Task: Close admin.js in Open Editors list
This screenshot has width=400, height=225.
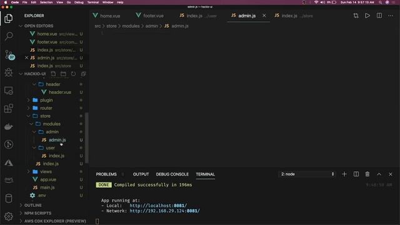Action: coord(26,58)
